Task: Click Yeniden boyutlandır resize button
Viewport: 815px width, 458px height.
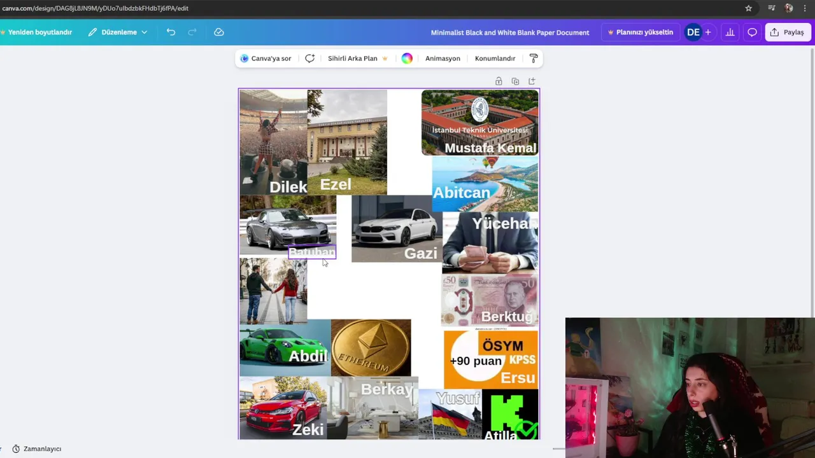Action: [x=36, y=32]
